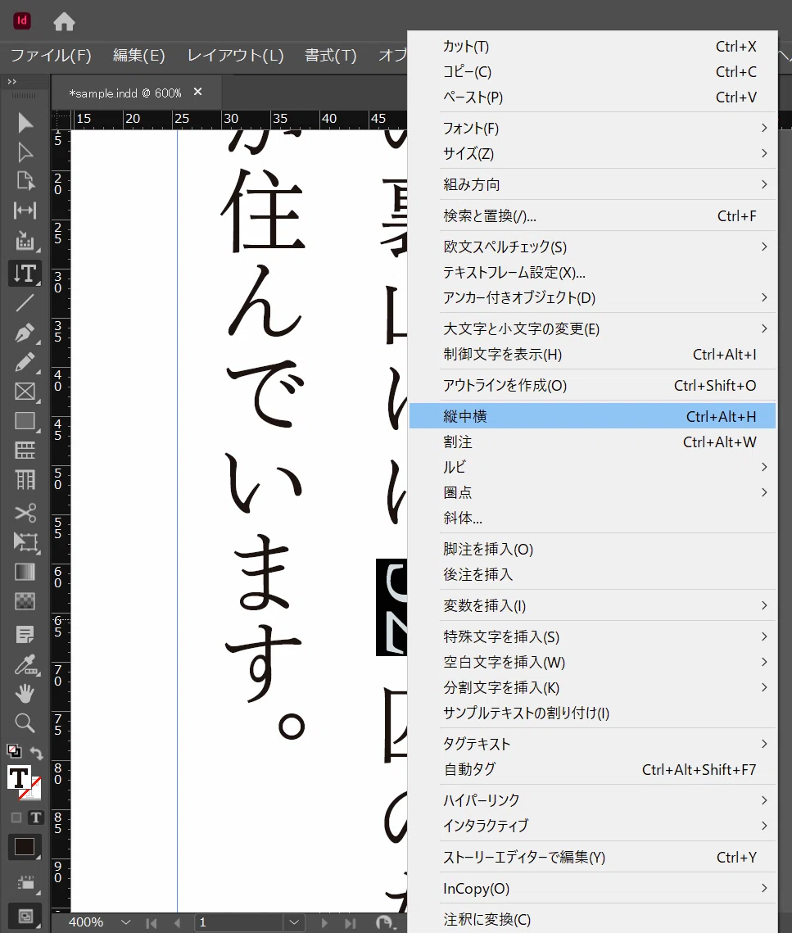Select the Line tool
792x933 pixels.
coord(25,303)
